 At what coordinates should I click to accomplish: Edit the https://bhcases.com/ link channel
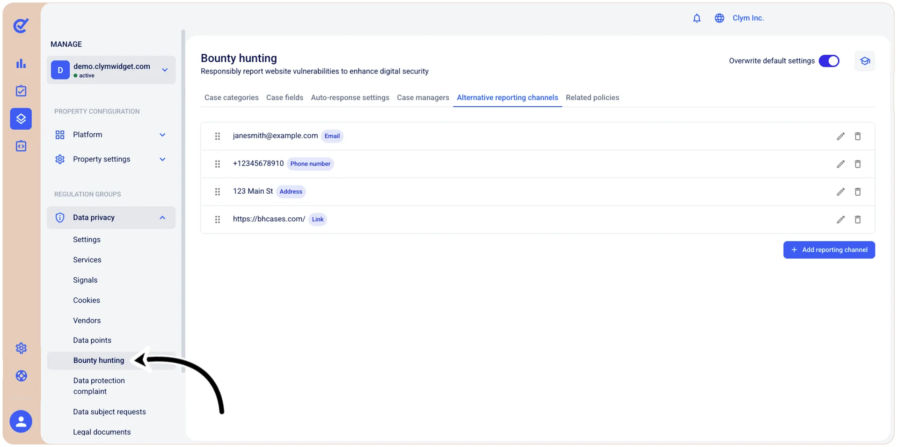tap(840, 220)
